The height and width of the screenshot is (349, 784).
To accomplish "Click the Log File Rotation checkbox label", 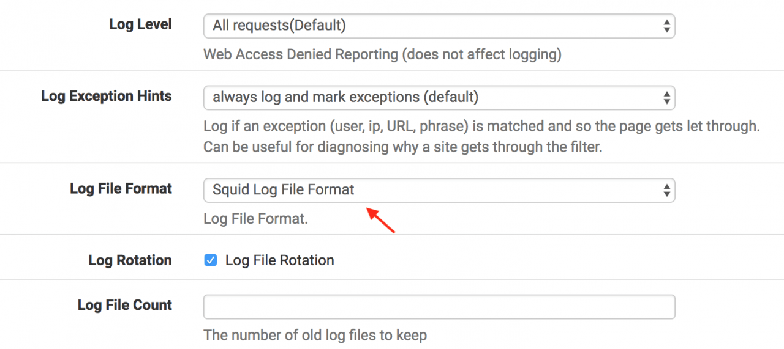I will point(279,260).
